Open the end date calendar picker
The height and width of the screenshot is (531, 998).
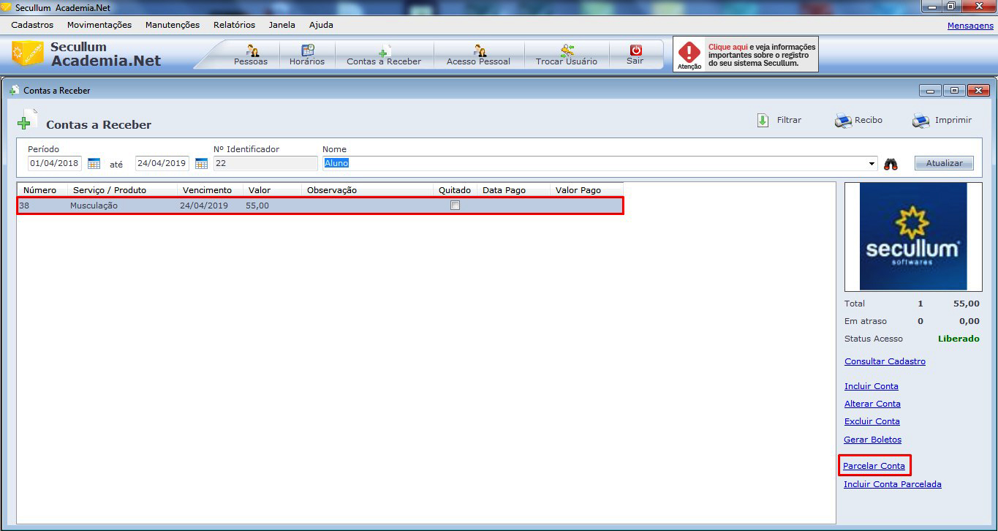click(201, 164)
